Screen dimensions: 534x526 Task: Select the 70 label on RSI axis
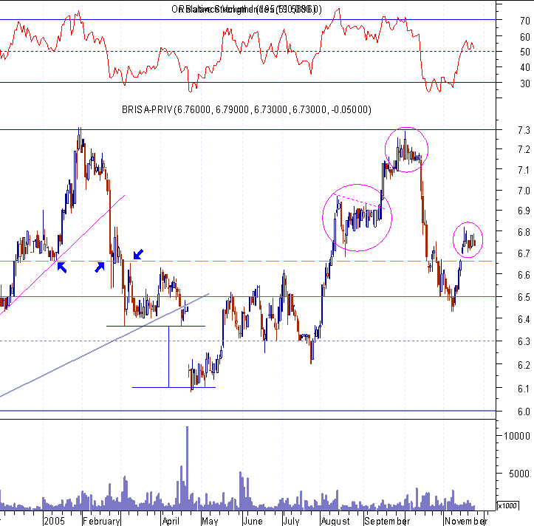point(525,21)
